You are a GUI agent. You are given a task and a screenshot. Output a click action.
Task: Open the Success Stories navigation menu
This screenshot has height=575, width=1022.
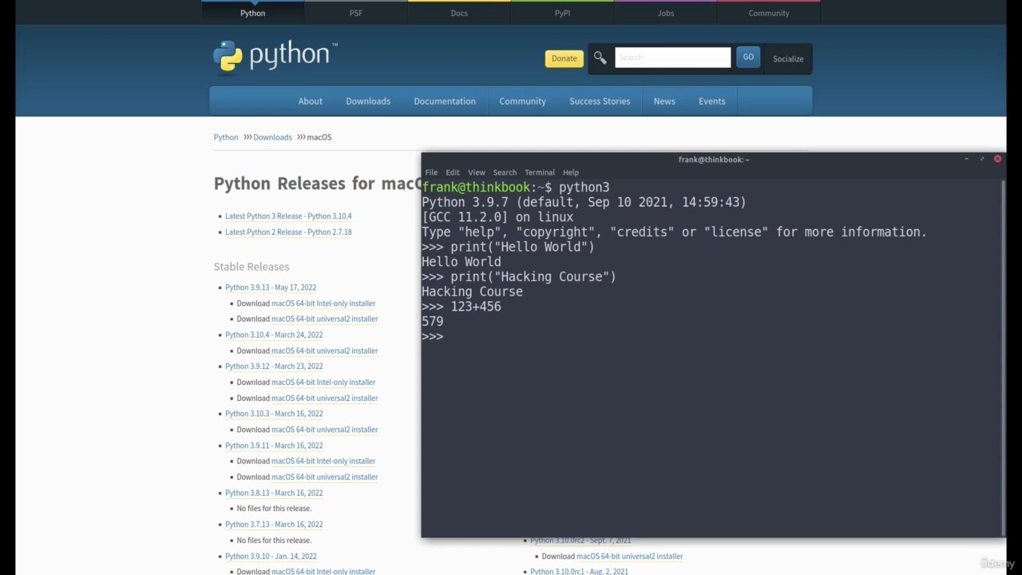coord(600,101)
